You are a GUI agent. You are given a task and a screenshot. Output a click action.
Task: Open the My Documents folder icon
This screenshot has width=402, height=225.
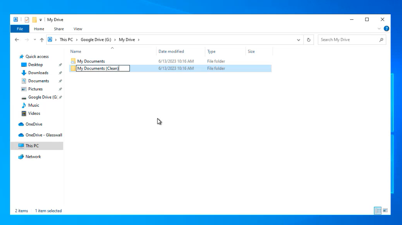(73, 61)
